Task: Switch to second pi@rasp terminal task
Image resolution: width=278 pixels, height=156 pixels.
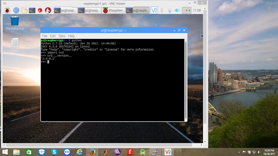Action: pyautogui.click(x=89, y=10)
